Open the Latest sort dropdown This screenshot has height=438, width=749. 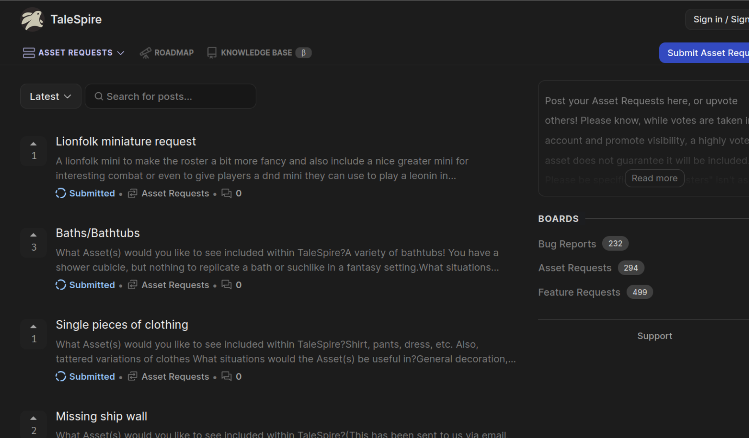click(x=50, y=96)
